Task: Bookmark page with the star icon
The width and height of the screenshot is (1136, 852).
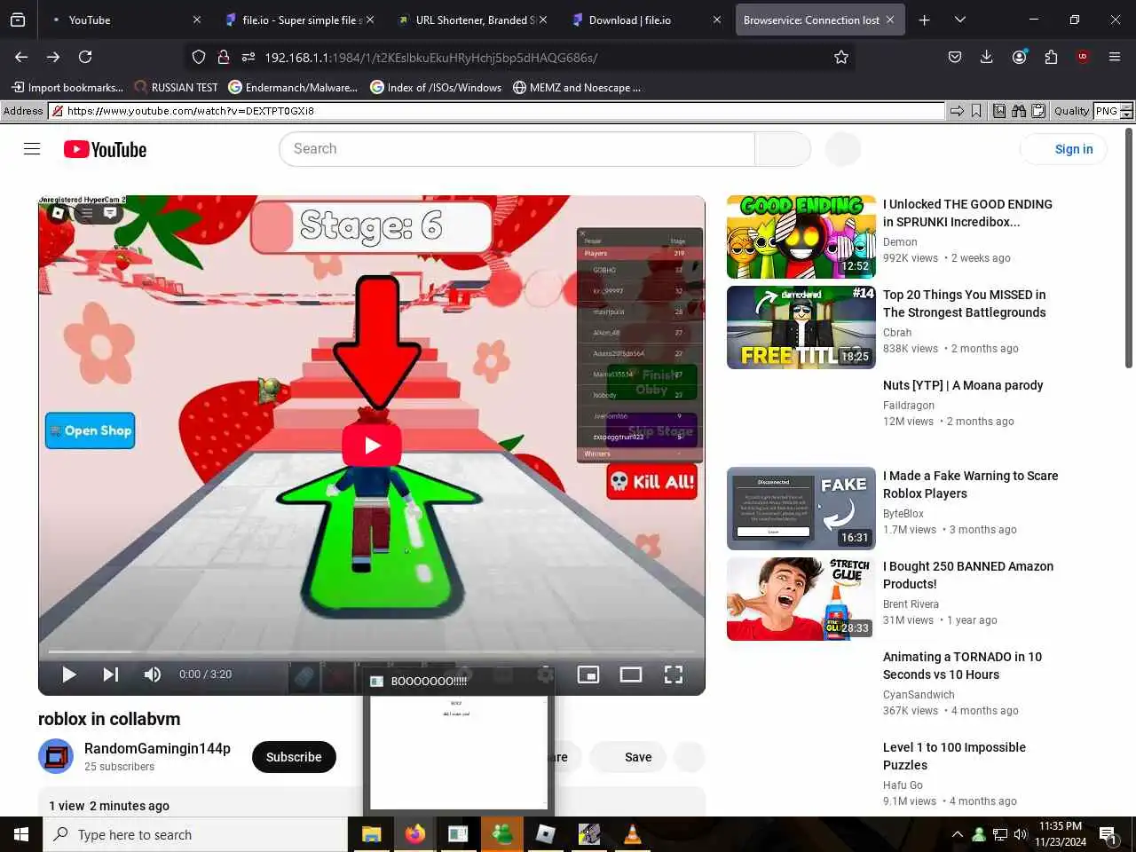Action: (x=841, y=57)
